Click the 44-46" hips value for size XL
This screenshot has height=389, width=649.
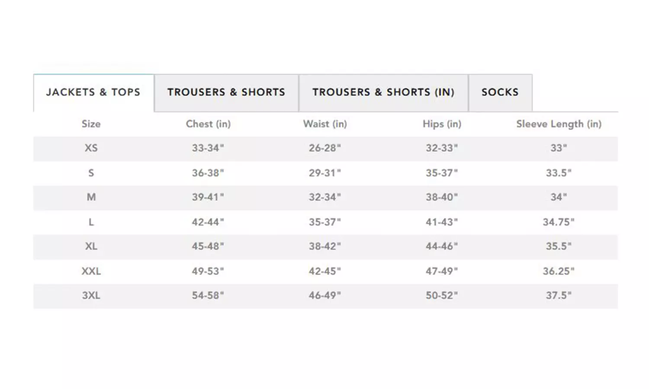tap(442, 246)
